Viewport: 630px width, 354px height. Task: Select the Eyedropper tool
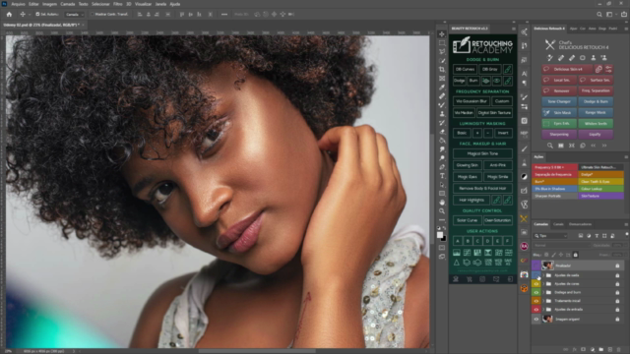click(442, 88)
